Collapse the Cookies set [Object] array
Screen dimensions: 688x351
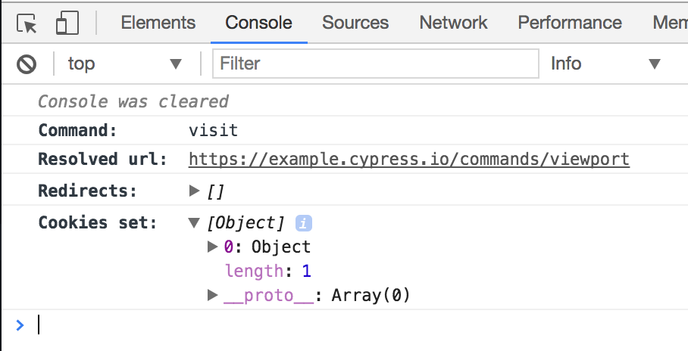[195, 223]
